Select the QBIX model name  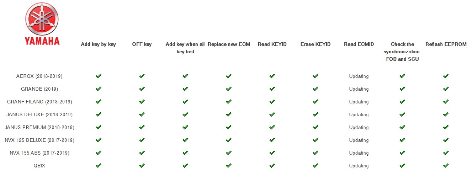pyautogui.click(x=39, y=166)
